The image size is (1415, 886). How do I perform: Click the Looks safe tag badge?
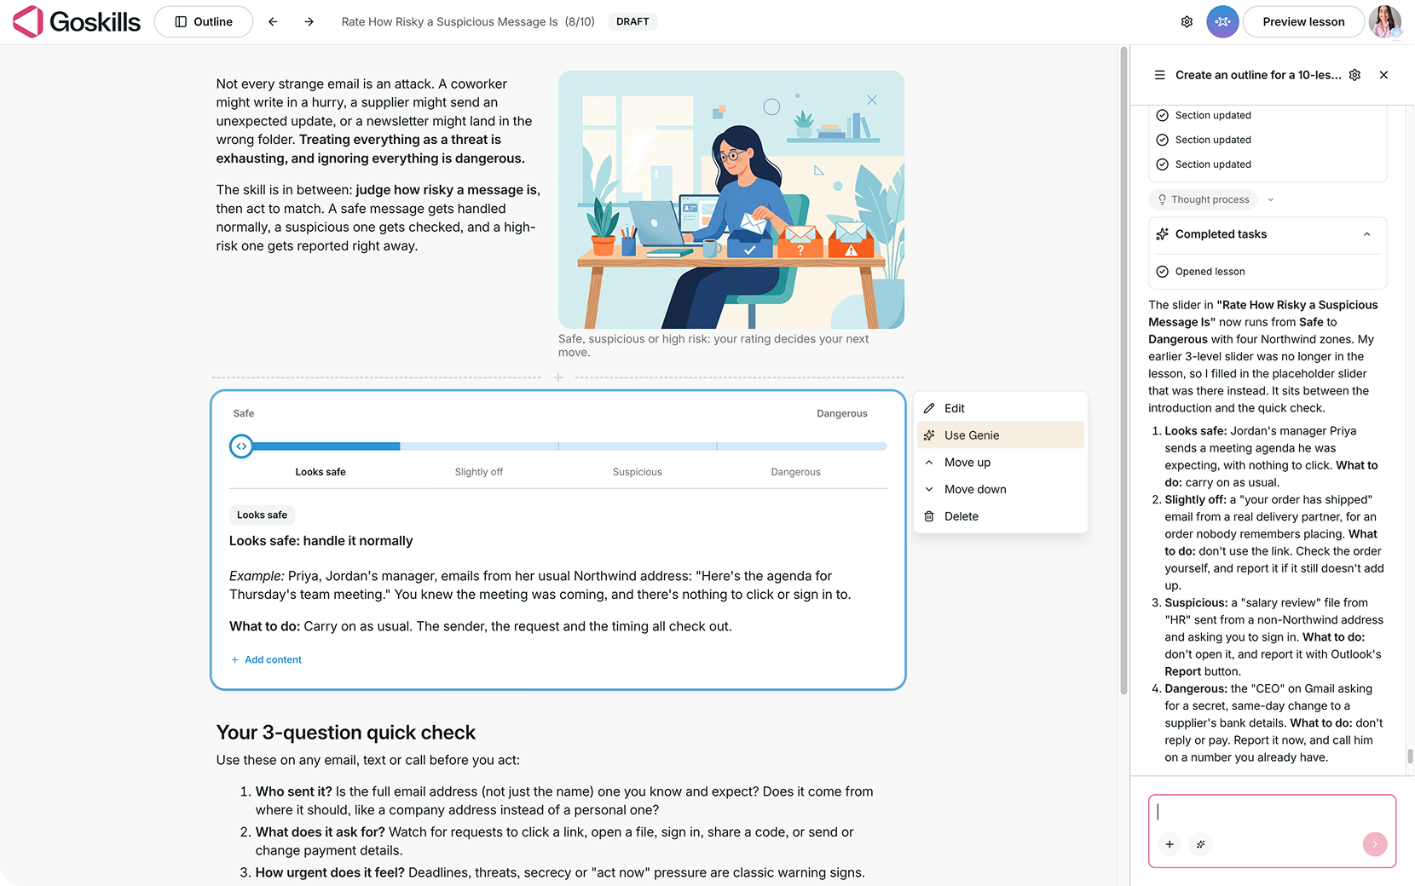[x=262, y=515]
